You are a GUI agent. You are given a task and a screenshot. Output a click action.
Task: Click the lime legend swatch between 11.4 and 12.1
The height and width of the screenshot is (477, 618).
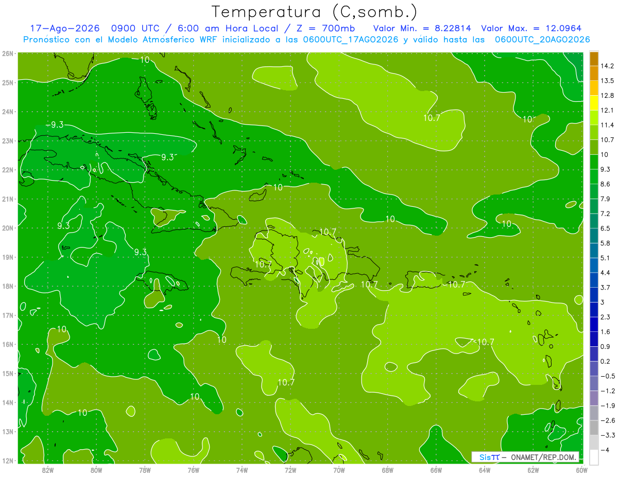pyautogui.click(x=594, y=117)
